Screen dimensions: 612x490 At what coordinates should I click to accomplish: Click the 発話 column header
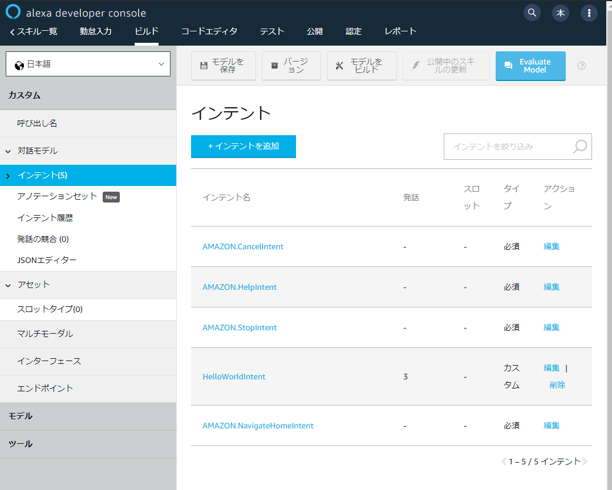(411, 197)
